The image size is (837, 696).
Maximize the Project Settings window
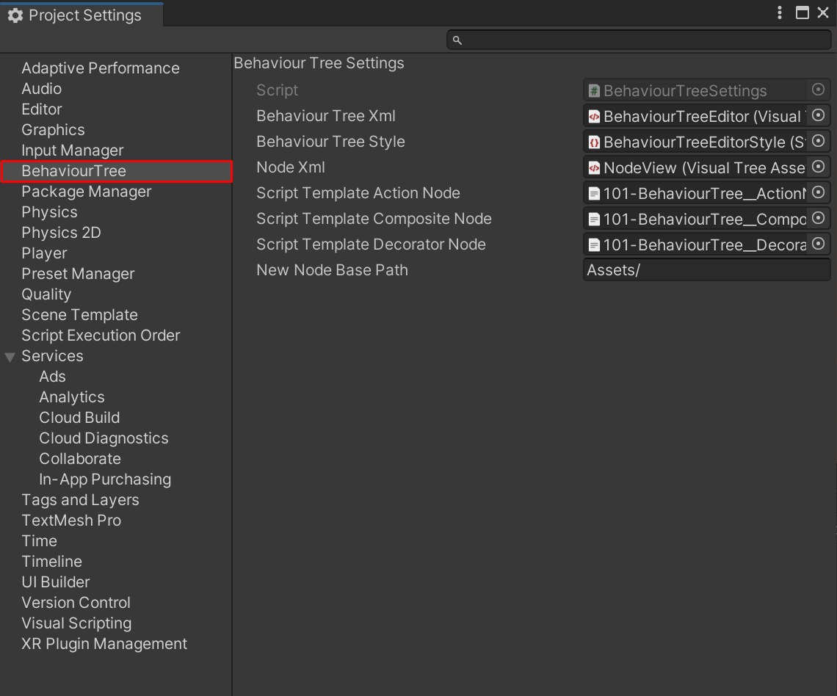(x=802, y=12)
